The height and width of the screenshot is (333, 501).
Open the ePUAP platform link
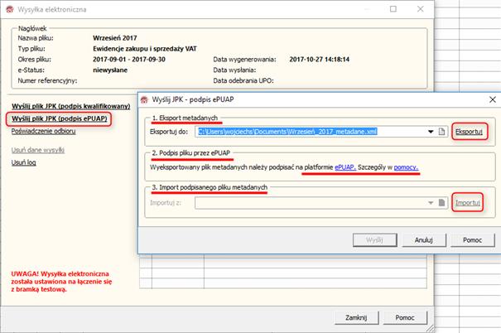(x=345, y=167)
